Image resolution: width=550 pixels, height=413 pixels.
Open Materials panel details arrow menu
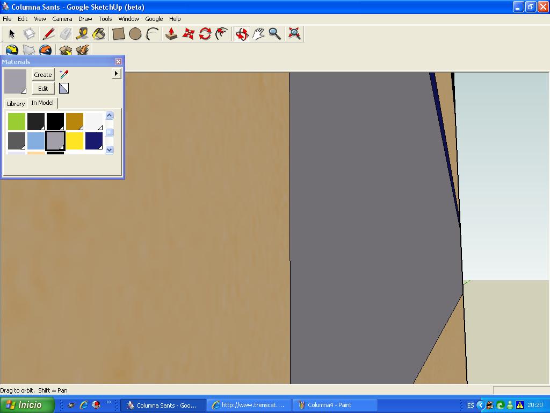(116, 73)
